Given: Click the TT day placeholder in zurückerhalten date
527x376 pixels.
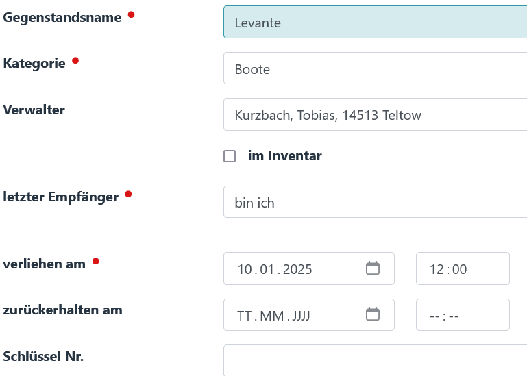Looking at the screenshot, I should 244,316.
